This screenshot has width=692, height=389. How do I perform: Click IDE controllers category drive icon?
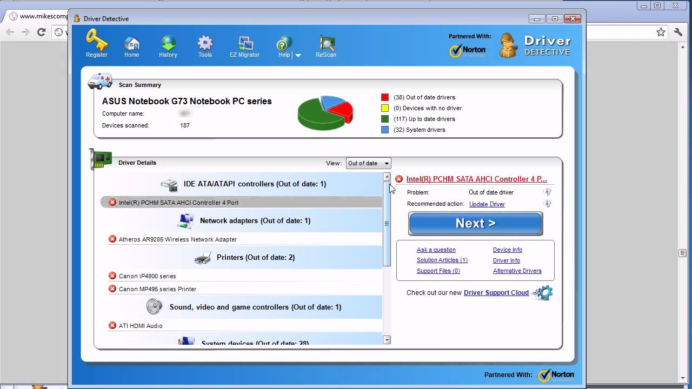(169, 185)
